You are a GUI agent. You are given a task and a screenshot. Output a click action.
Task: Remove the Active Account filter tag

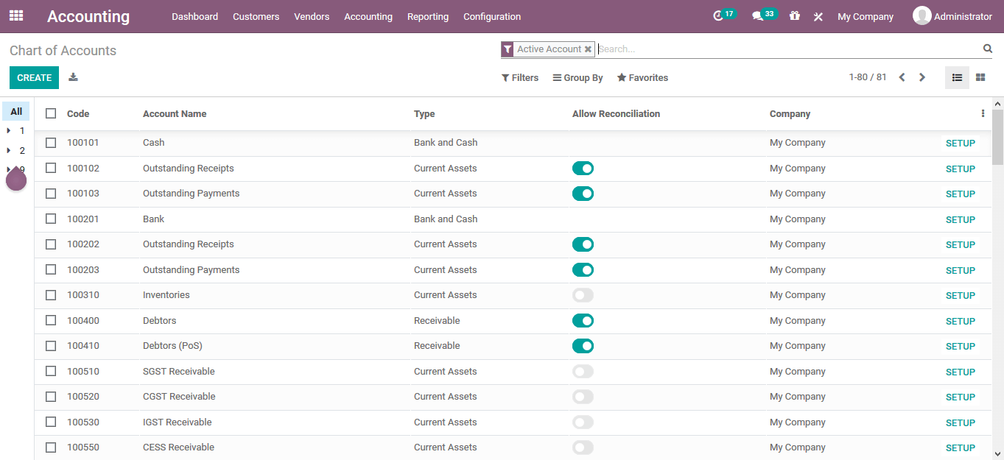[588, 49]
